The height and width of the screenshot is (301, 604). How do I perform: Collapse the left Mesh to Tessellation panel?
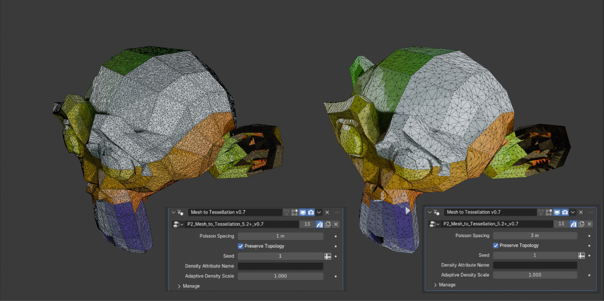point(174,212)
